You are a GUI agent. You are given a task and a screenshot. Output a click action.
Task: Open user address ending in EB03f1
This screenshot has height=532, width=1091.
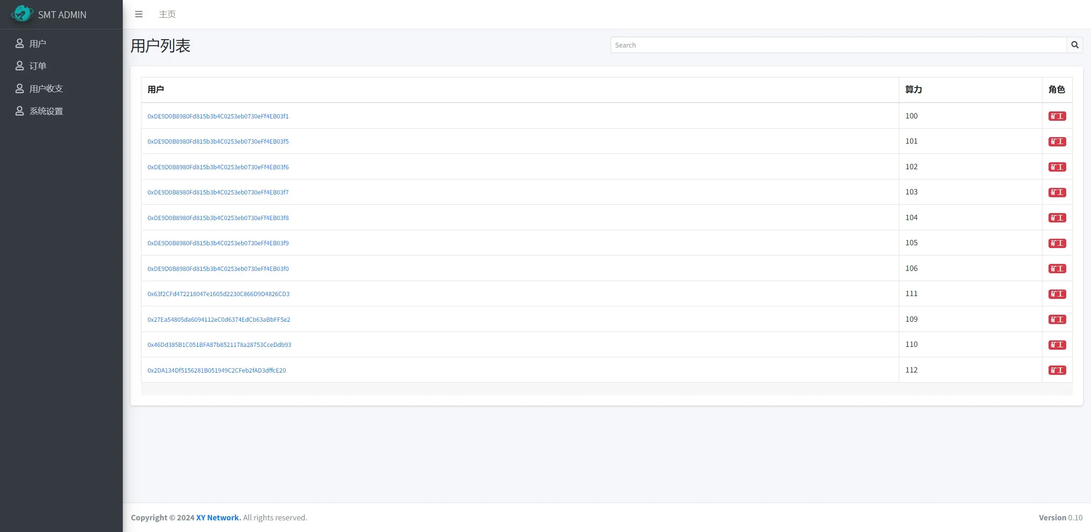point(218,116)
